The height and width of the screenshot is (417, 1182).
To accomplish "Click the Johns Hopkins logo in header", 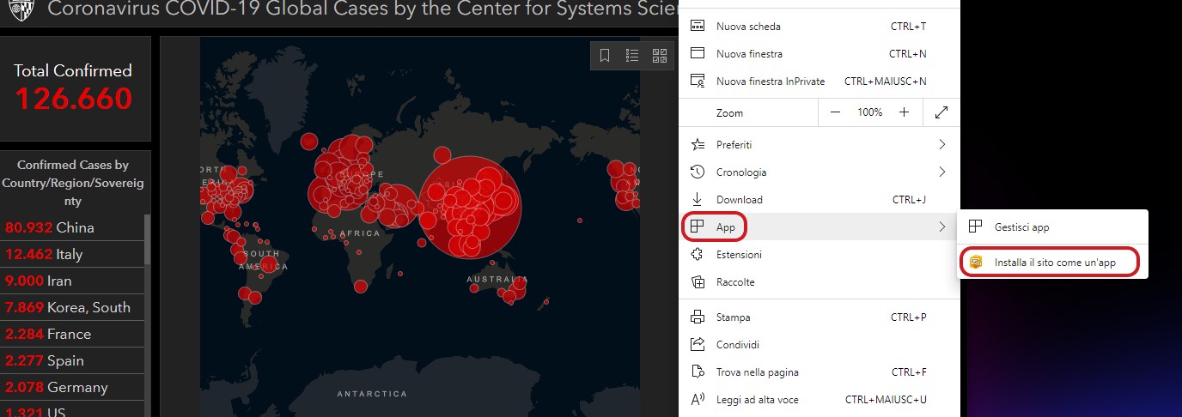I will pos(18,10).
